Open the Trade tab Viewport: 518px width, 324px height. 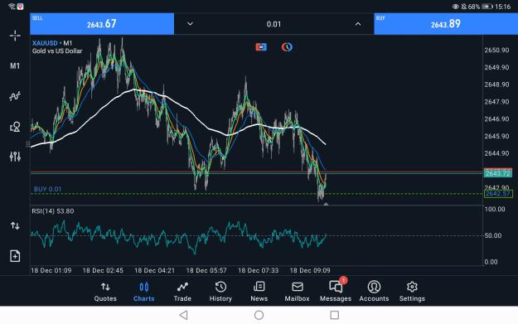pyautogui.click(x=182, y=292)
